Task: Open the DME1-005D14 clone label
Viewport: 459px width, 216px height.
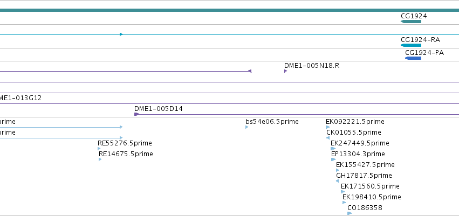Action: (x=159, y=109)
